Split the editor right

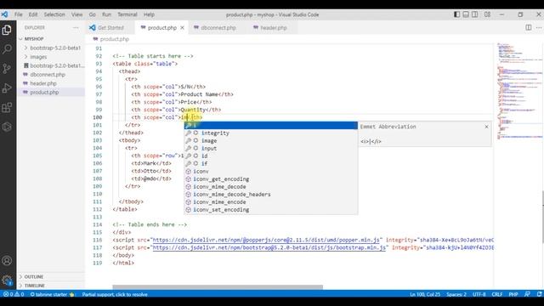coord(529,27)
